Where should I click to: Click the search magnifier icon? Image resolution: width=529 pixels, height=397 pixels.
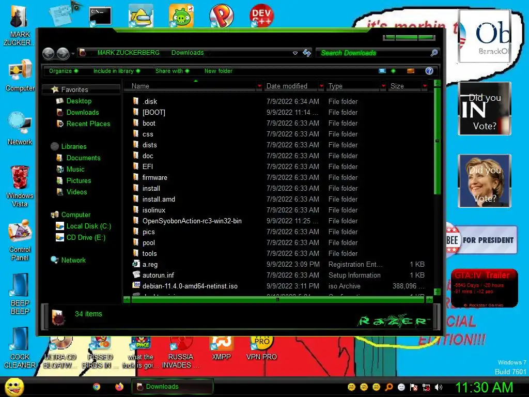(x=434, y=53)
